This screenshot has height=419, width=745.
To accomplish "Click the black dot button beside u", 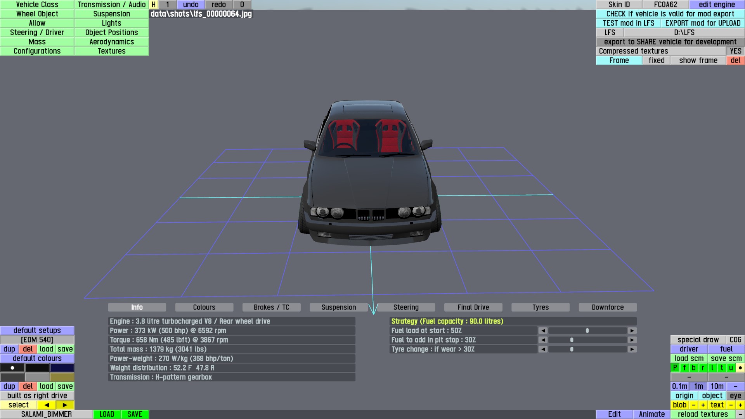I will click(x=740, y=368).
